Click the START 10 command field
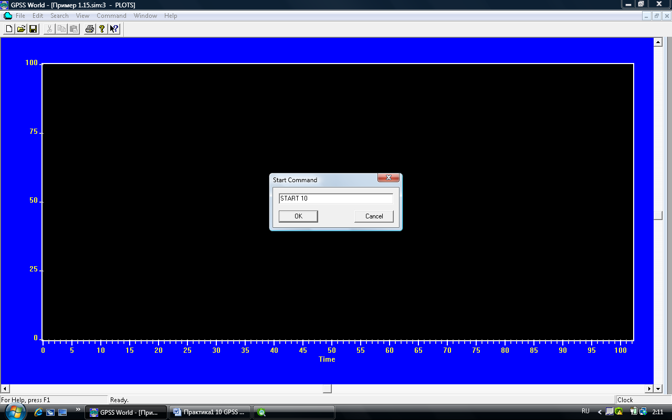Viewport: 672px width, 420px height. [336, 198]
